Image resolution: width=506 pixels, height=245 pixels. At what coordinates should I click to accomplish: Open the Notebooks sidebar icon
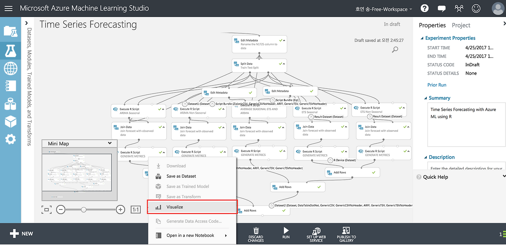coord(10,86)
